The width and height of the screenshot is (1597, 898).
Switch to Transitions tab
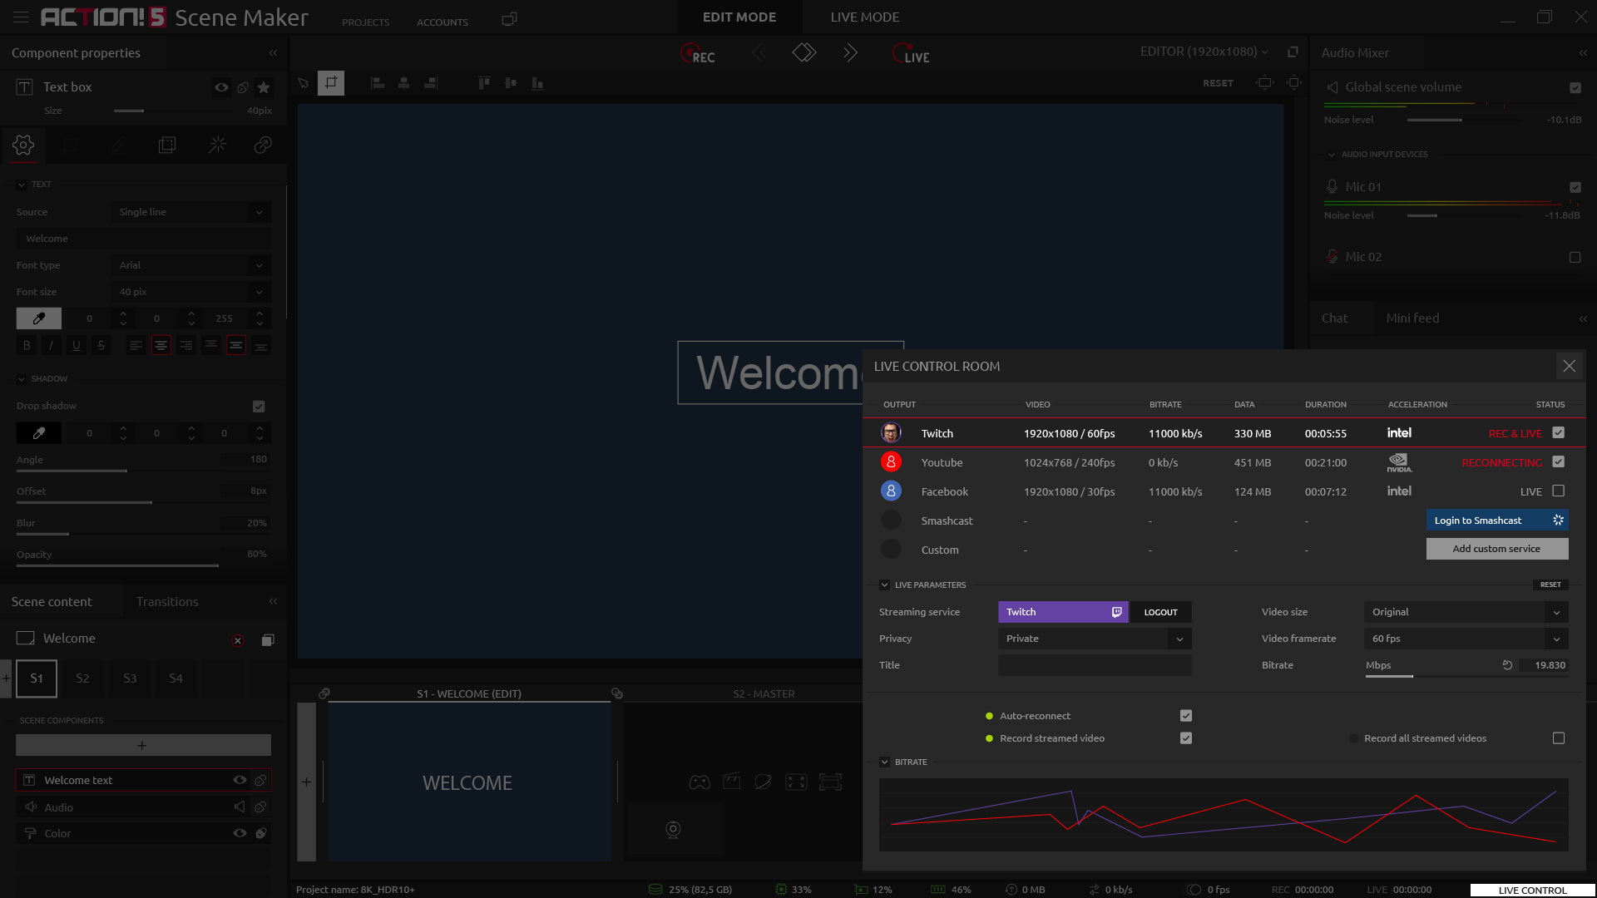pyautogui.click(x=167, y=601)
